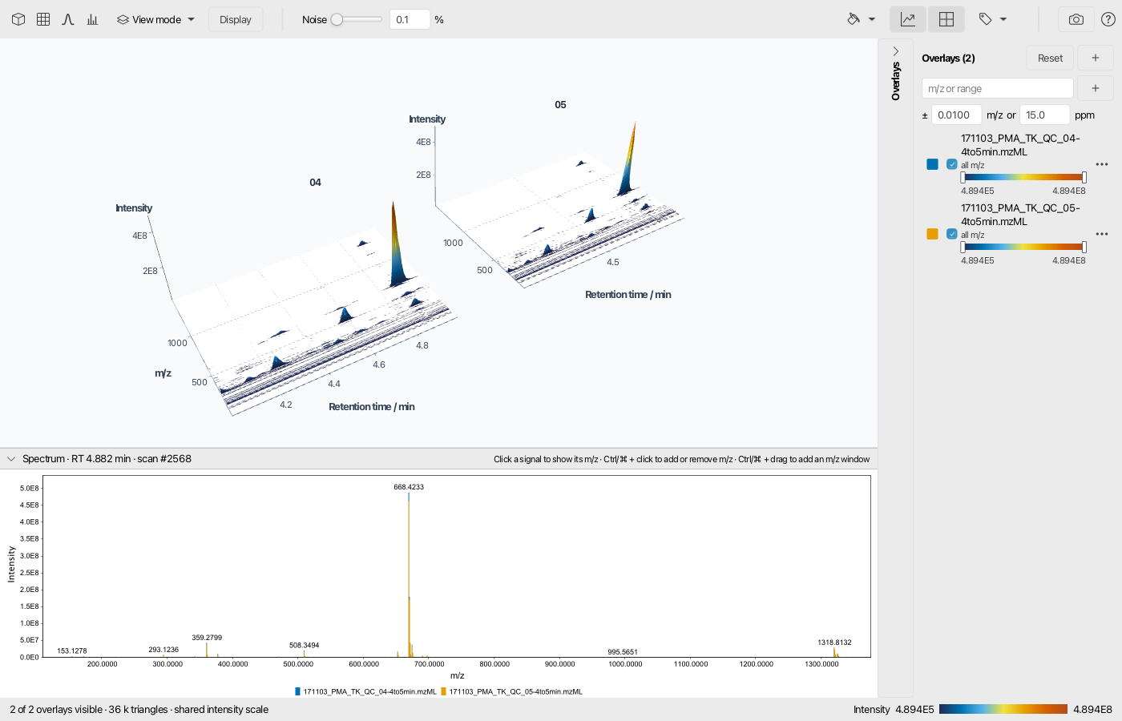Open help with the question mark icon

pyautogui.click(x=1108, y=19)
